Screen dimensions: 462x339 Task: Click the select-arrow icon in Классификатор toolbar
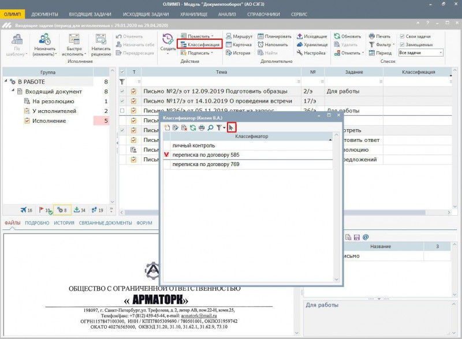click(x=232, y=127)
